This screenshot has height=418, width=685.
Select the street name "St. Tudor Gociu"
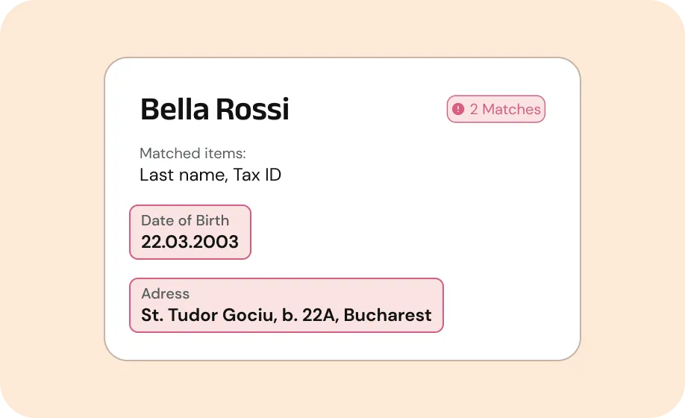click(206, 315)
